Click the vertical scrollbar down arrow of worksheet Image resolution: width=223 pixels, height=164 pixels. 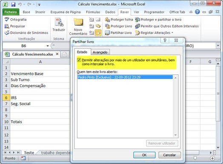(218, 147)
